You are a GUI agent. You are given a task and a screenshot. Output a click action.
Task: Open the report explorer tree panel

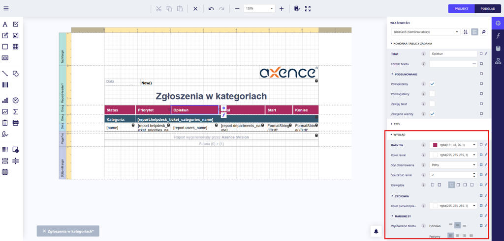tap(498, 61)
